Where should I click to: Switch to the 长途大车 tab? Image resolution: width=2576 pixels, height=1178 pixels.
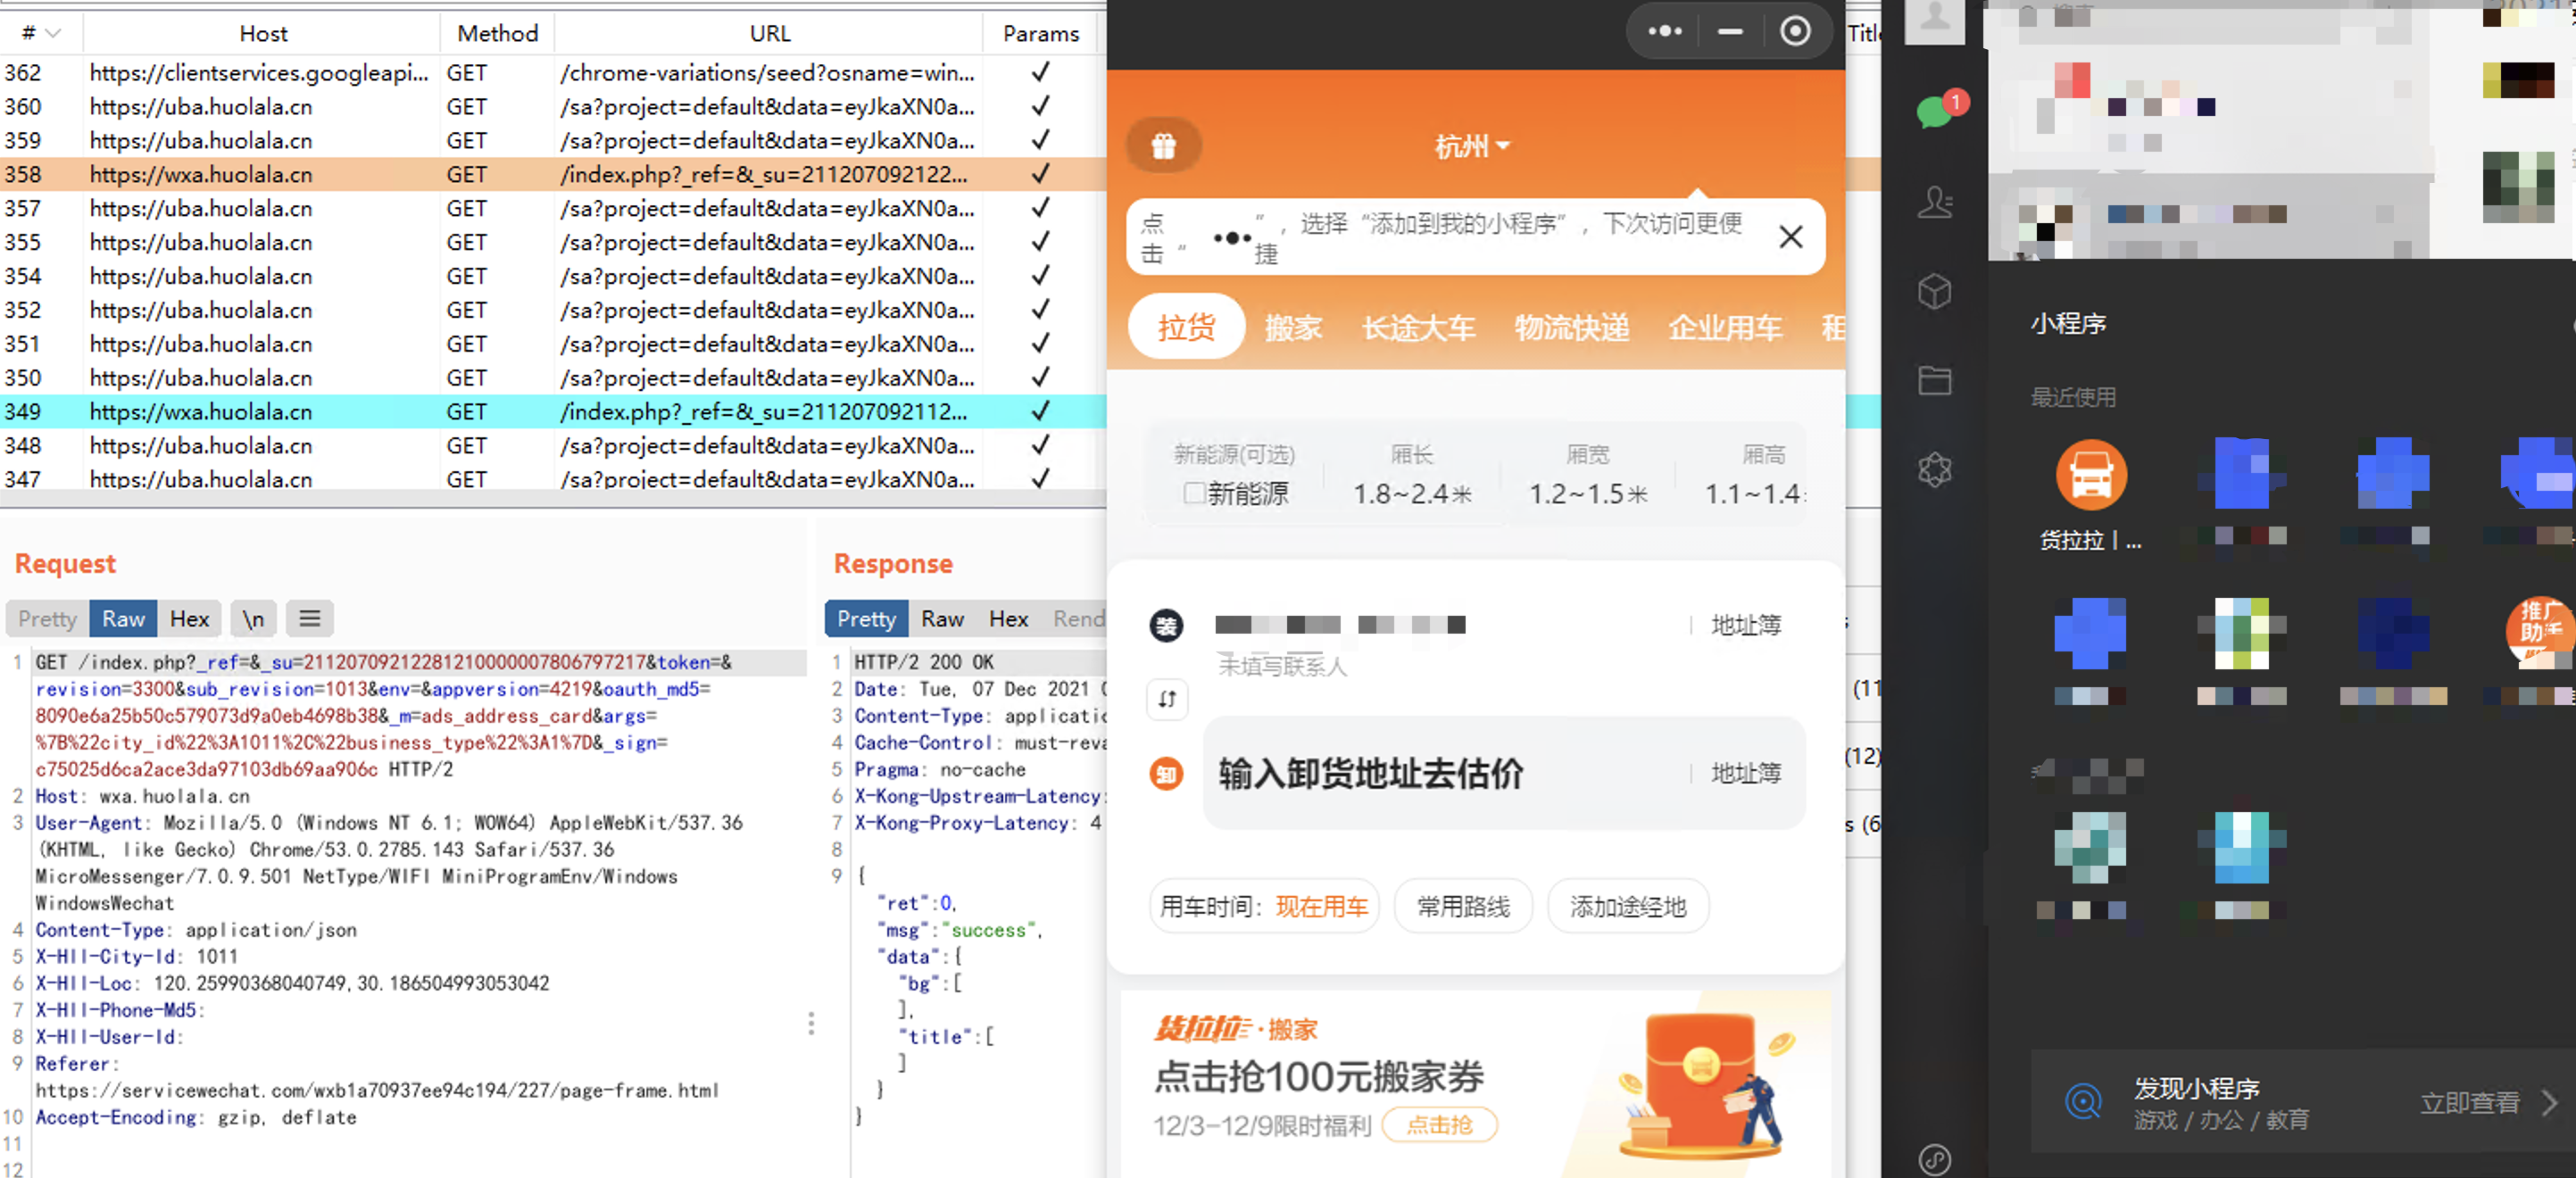[x=1417, y=327]
